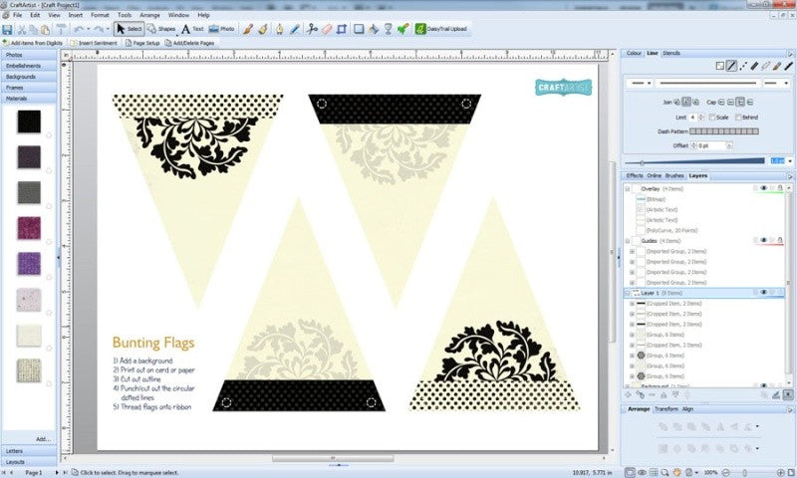
Task: Select the Scissors cutting tool
Action: point(312,29)
